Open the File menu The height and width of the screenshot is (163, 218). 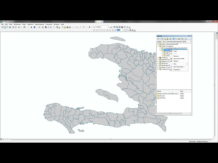pyautogui.click(x=2, y=24)
